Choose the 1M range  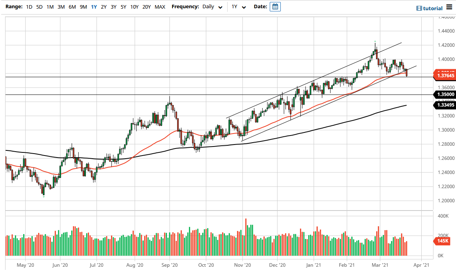tap(50, 7)
